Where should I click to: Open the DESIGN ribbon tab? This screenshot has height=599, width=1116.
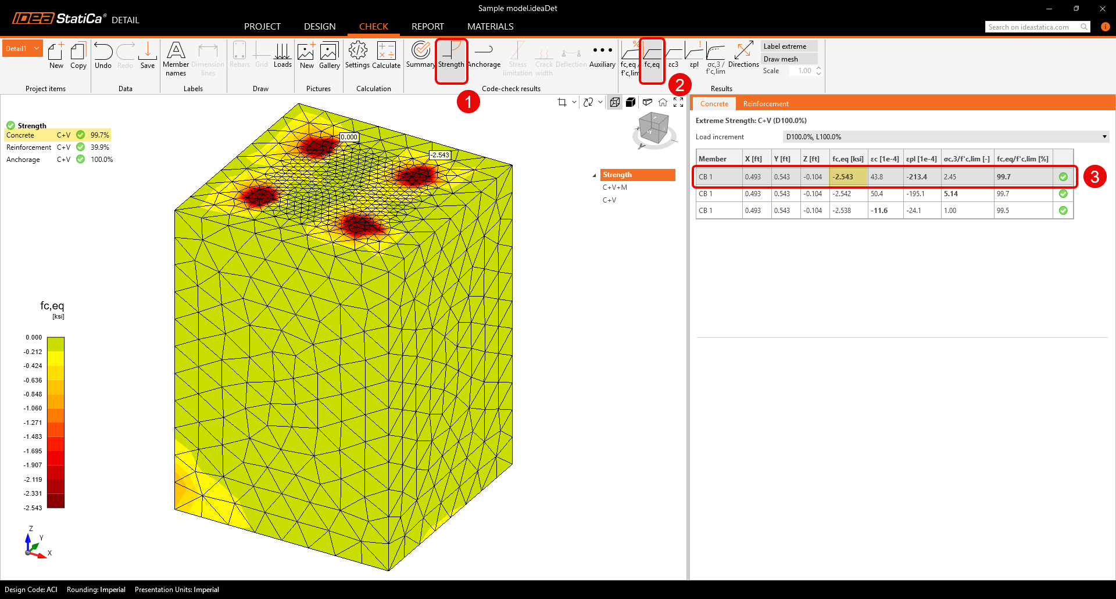point(320,27)
